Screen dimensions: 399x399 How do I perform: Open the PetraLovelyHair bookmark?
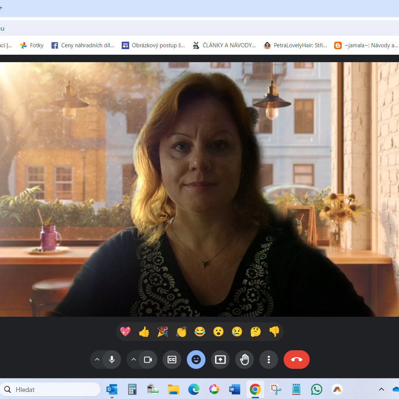295,45
